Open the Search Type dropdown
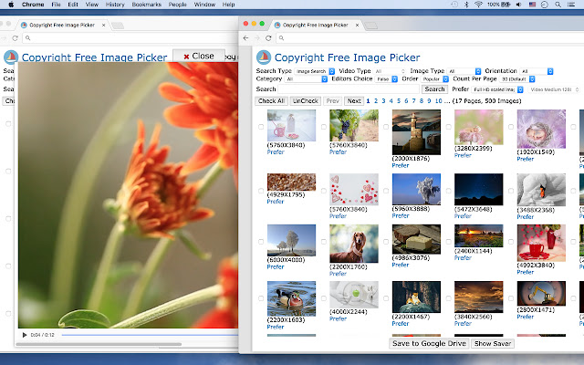The height and width of the screenshot is (365, 584). (x=315, y=71)
